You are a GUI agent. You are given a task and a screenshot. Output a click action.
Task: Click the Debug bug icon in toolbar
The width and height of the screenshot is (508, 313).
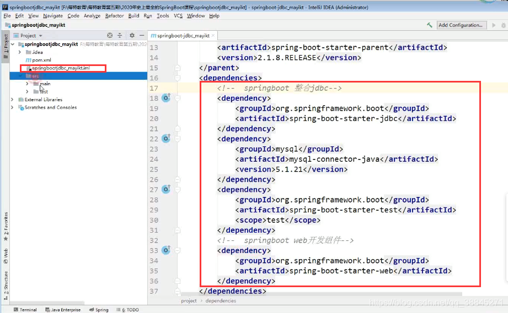point(504,25)
